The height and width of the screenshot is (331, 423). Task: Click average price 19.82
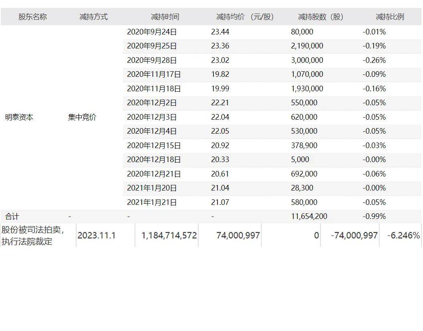(220, 74)
